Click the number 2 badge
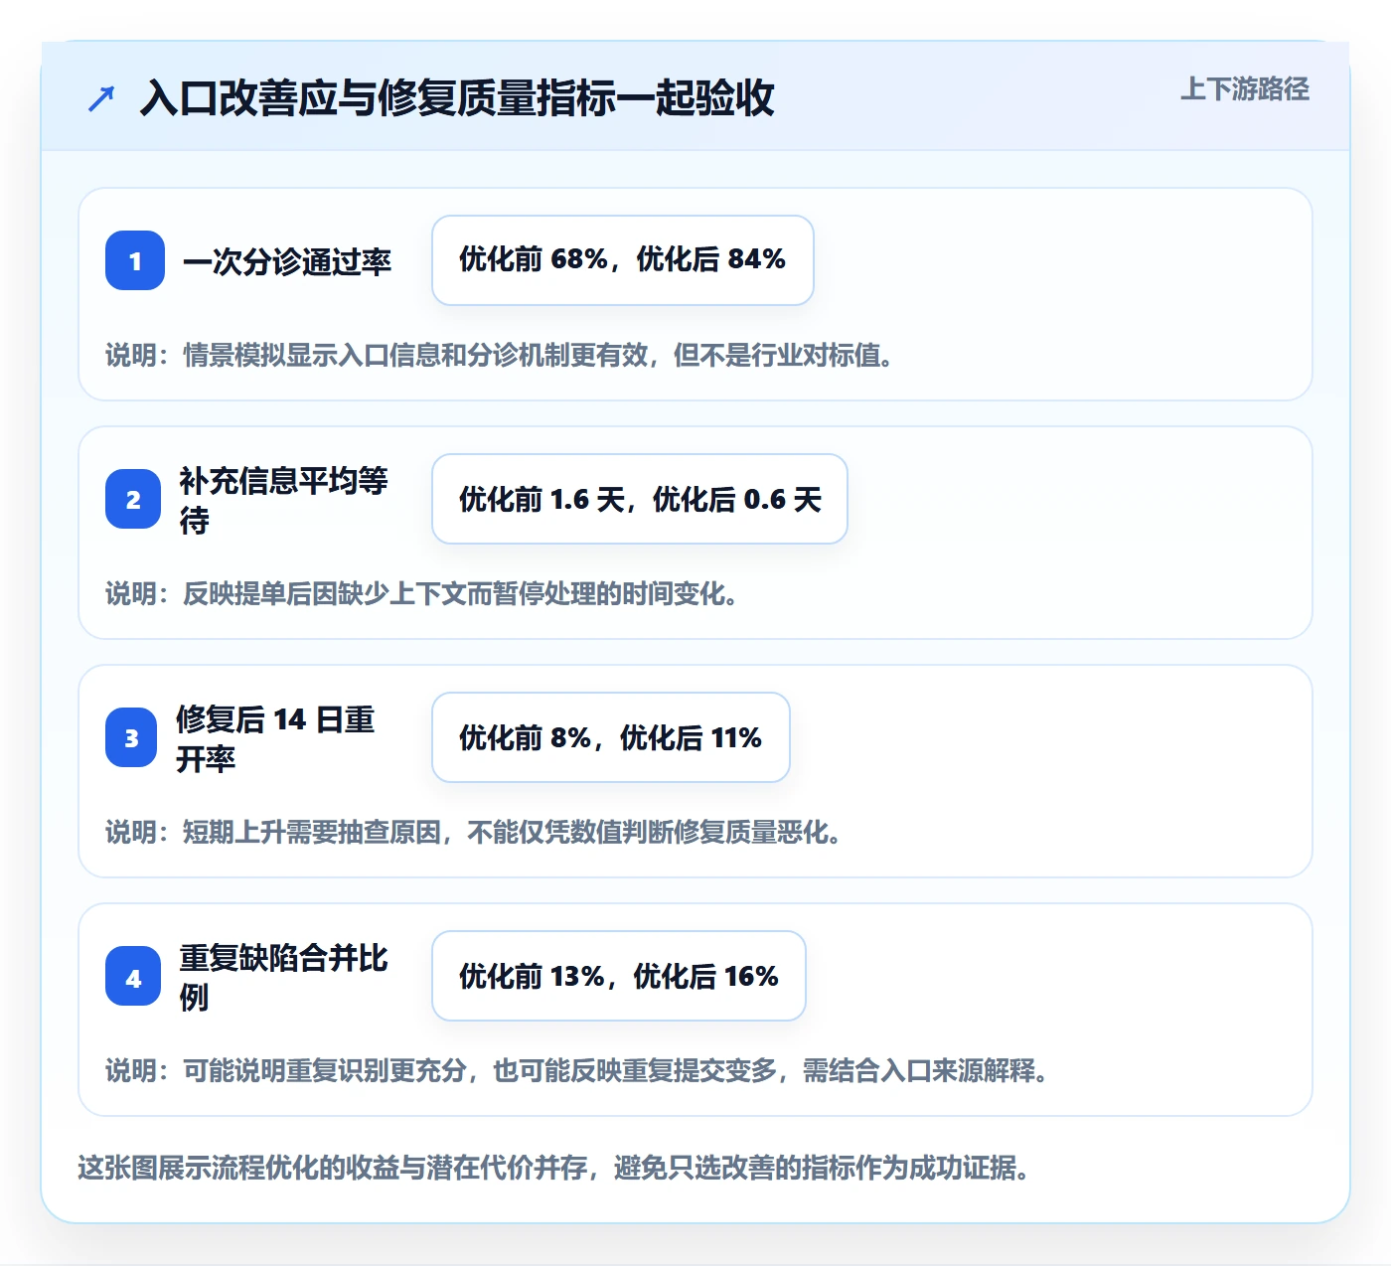This screenshot has width=1391, height=1266. 133,499
